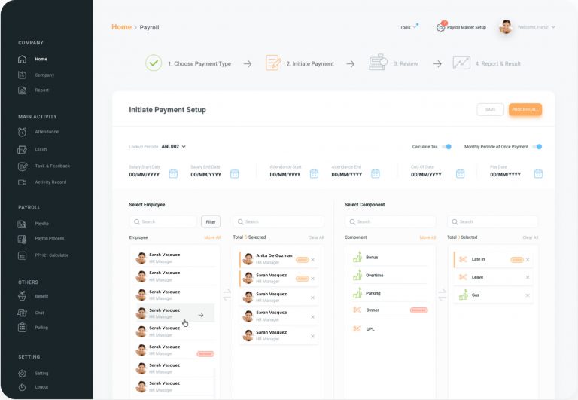The image size is (578, 400).
Task: Click the component Search input field
Action: click(x=390, y=222)
